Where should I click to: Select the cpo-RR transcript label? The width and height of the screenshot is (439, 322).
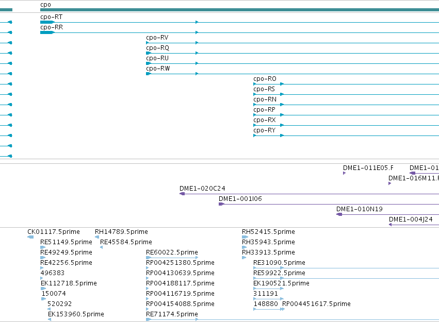[x=52, y=27]
